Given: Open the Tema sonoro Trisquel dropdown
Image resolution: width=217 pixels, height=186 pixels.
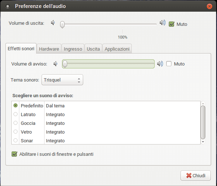Looking at the screenshot, I should click(x=62, y=80).
